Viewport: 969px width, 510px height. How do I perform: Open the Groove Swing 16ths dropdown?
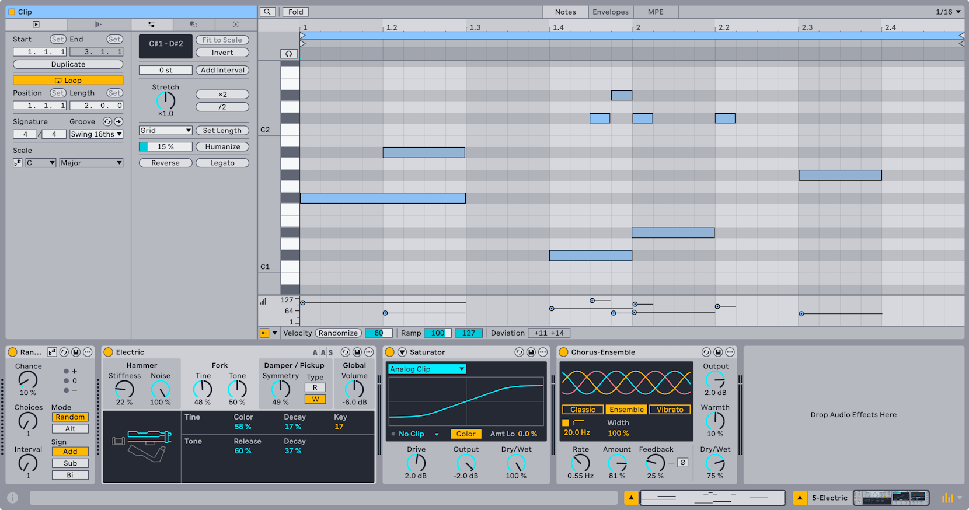(x=96, y=134)
